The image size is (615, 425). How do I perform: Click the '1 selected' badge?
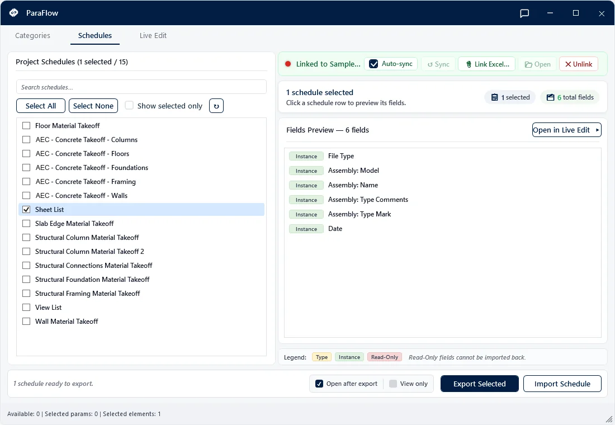pos(510,97)
